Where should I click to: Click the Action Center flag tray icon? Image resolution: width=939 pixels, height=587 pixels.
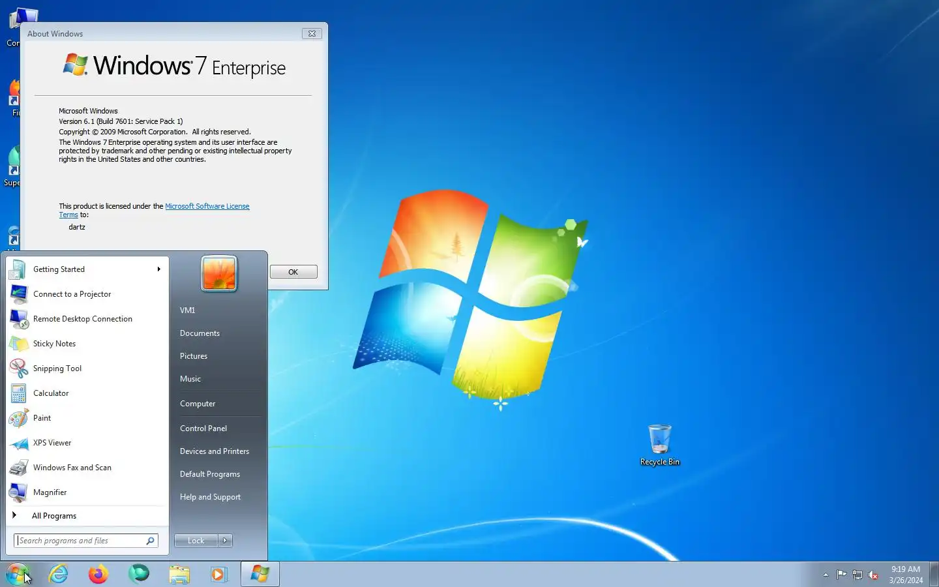click(842, 575)
